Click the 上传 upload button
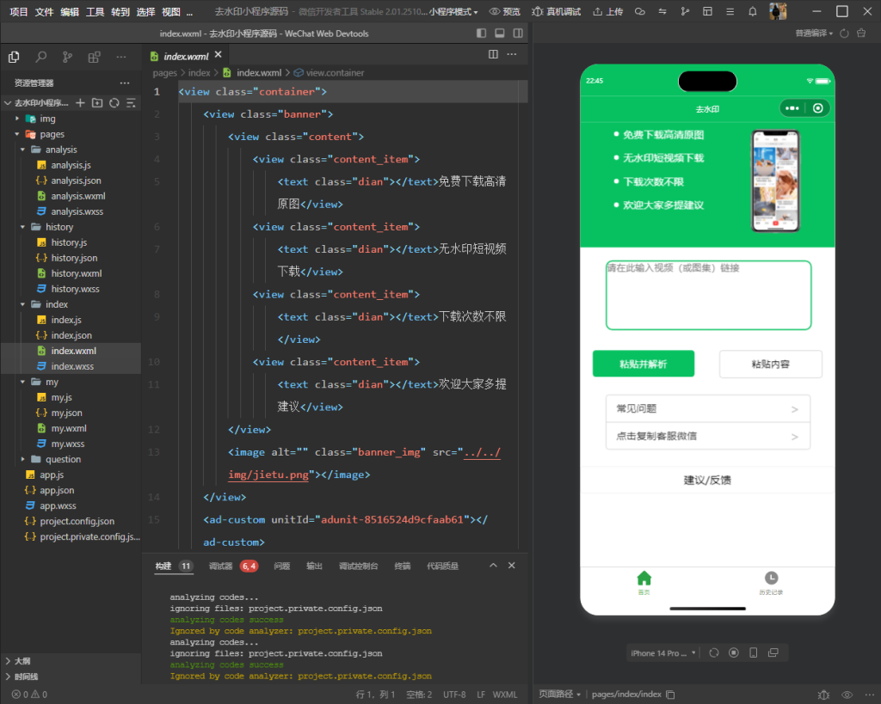Viewport: 881px width, 704px height. pos(608,11)
